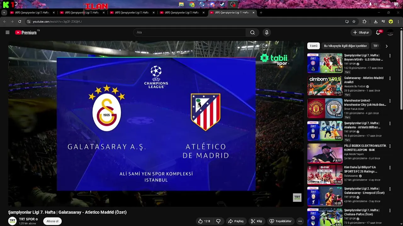The height and width of the screenshot is (226, 403).
Task: Select the TRT filter chip
Action: click(376, 46)
